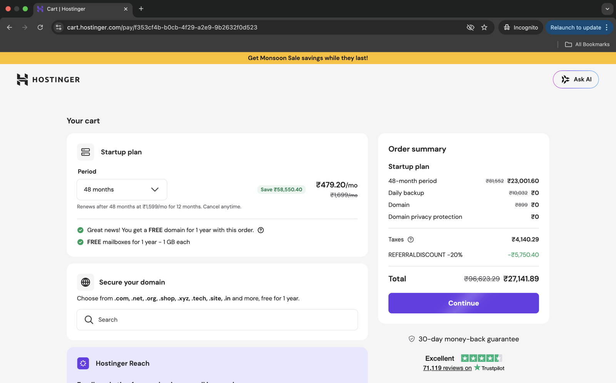Click the Your cart heading
The width and height of the screenshot is (616, 383).
coord(83,121)
